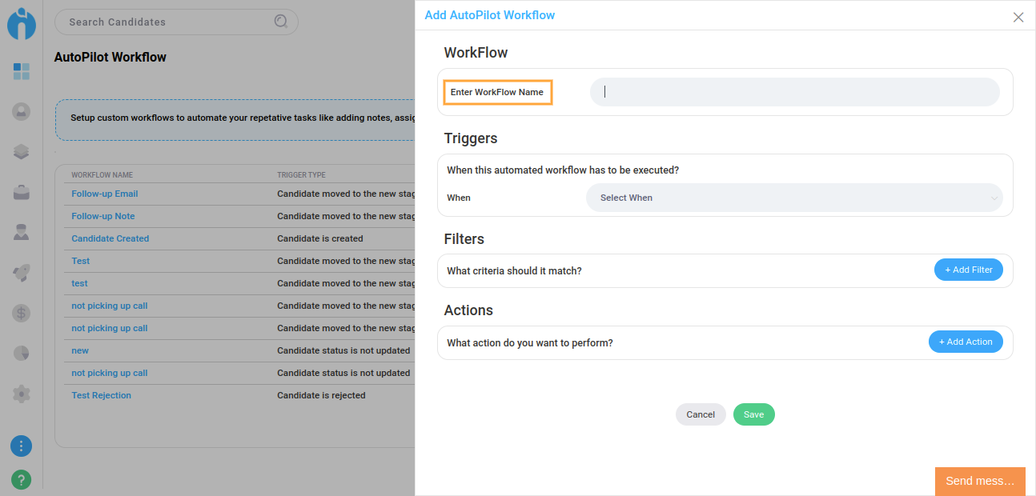
Task: Click the rocket icon in sidebar
Action: (x=22, y=273)
